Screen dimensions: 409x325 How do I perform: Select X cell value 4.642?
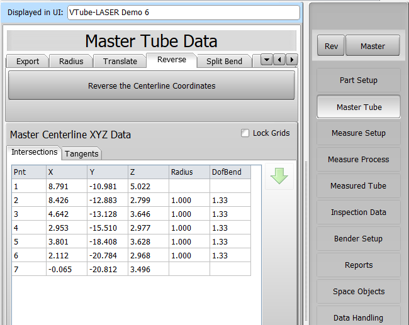pyautogui.click(x=67, y=214)
